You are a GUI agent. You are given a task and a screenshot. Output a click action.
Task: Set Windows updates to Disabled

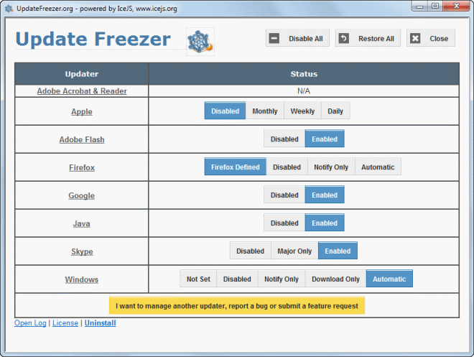[x=237, y=279]
